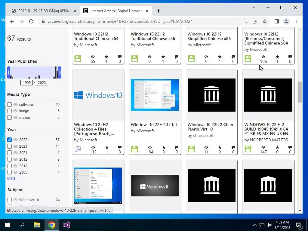The width and height of the screenshot is (308, 231).
Task: Check the 2021 year filter
Action: tap(9, 152)
